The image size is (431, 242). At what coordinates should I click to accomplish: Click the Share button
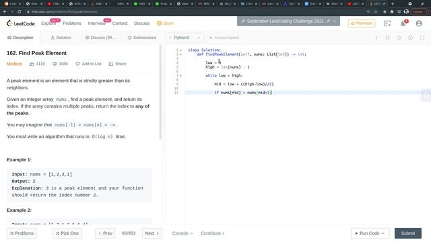(117, 64)
